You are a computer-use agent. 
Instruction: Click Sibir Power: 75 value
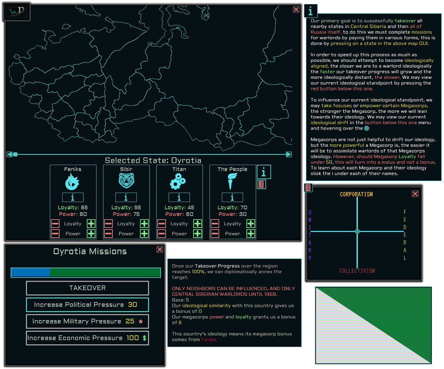pyautogui.click(x=126, y=214)
